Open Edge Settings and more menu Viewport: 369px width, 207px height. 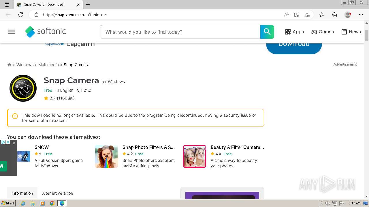pyautogui.click(x=361, y=15)
